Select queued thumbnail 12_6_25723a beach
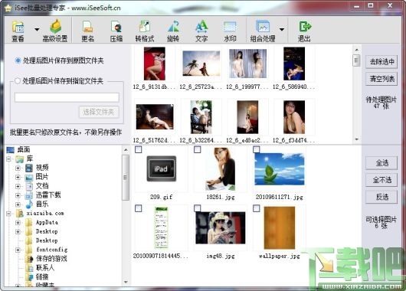Screen dimensions: 406x291 [201, 64]
